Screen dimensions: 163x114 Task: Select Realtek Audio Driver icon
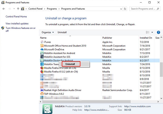42,90
